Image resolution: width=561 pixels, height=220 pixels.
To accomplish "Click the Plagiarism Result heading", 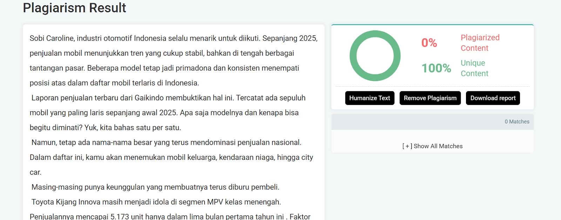I will pyautogui.click(x=74, y=8).
